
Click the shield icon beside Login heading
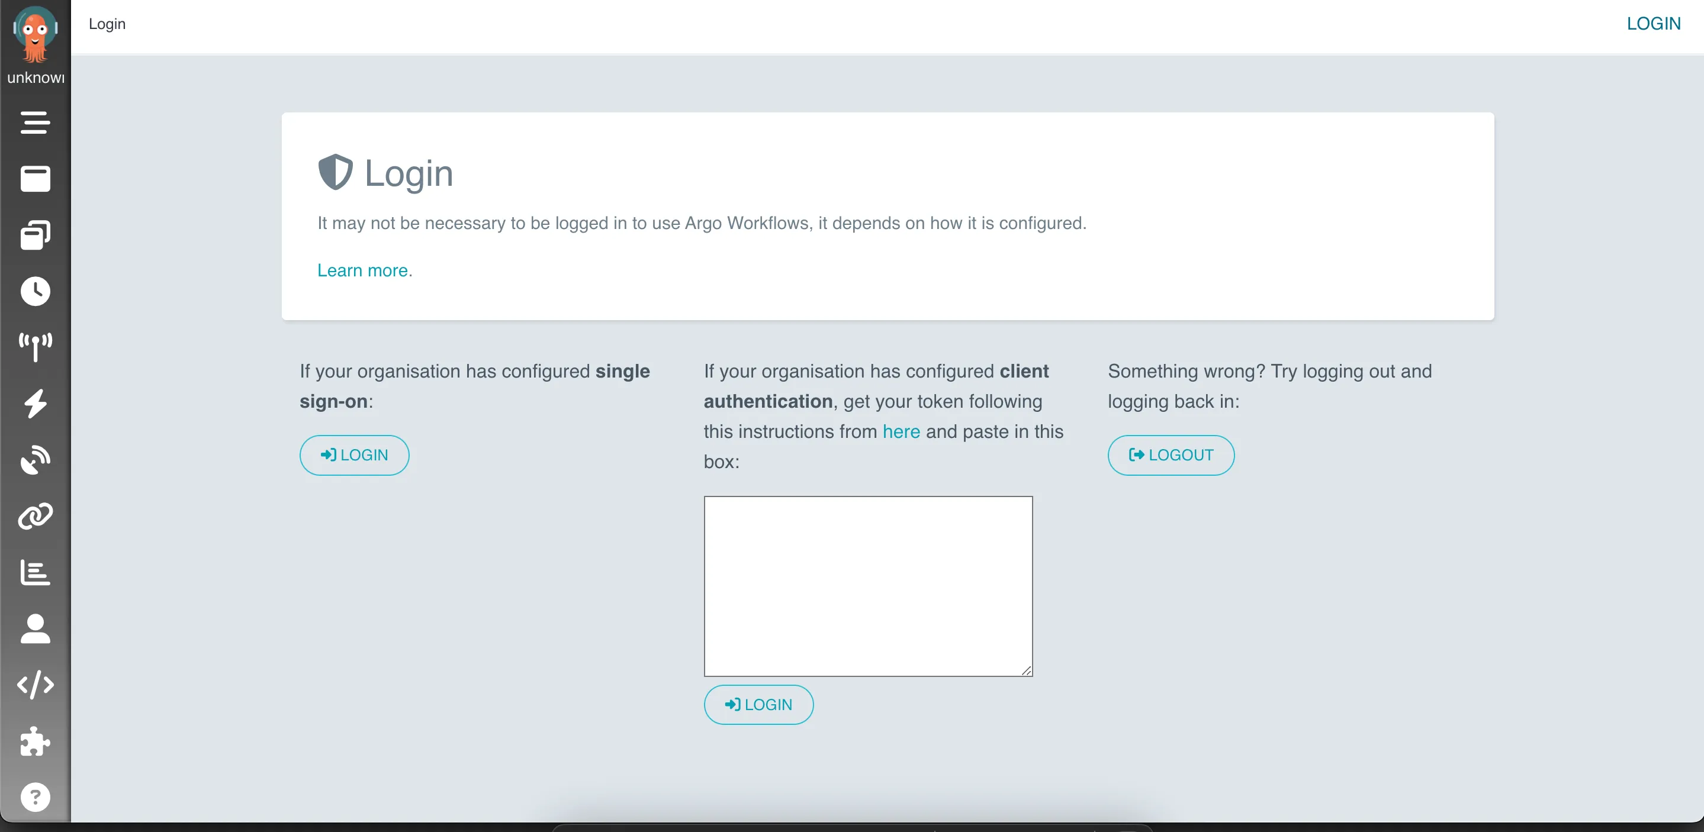coord(335,172)
